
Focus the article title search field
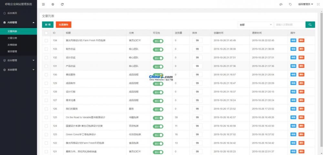[x=289, y=25]
